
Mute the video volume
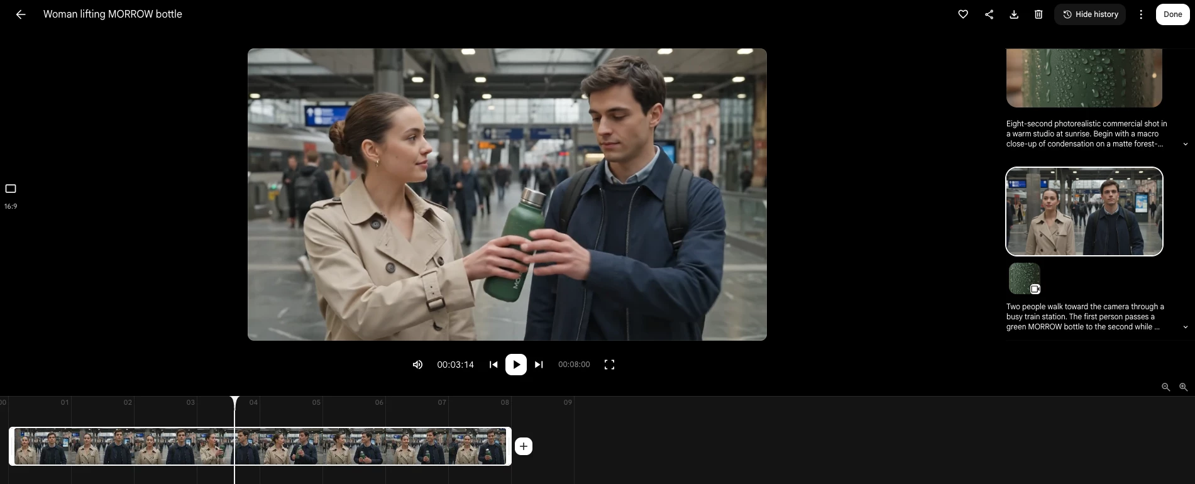[x=417, y=365]
